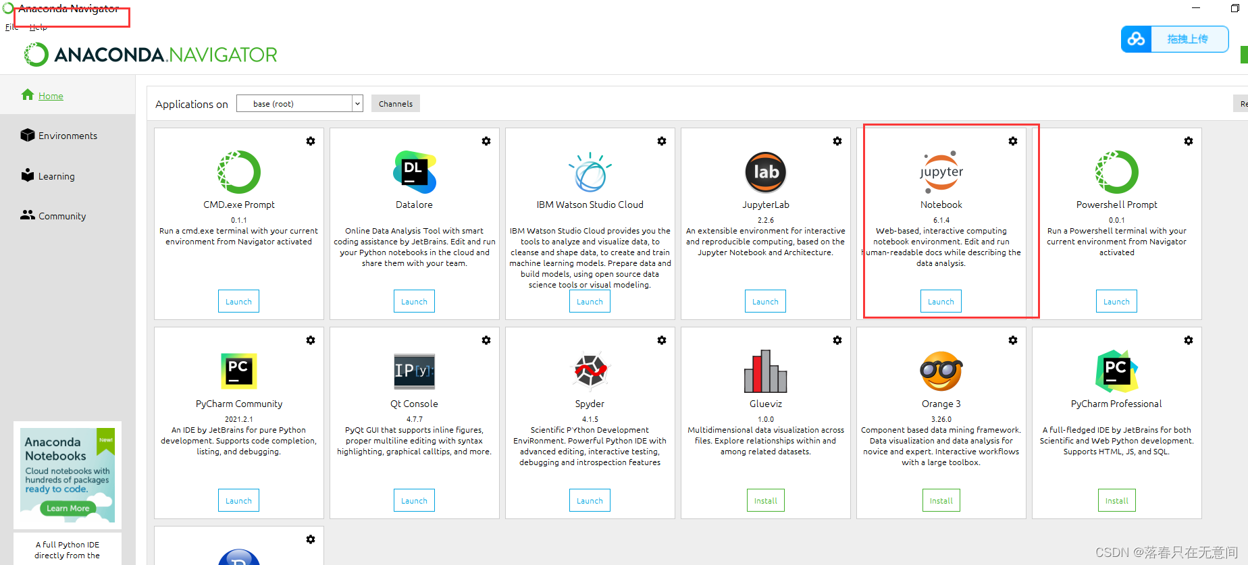Open the Help menu
The image size is (1248, 565).
pyautogui.click(x=38, y=27)
